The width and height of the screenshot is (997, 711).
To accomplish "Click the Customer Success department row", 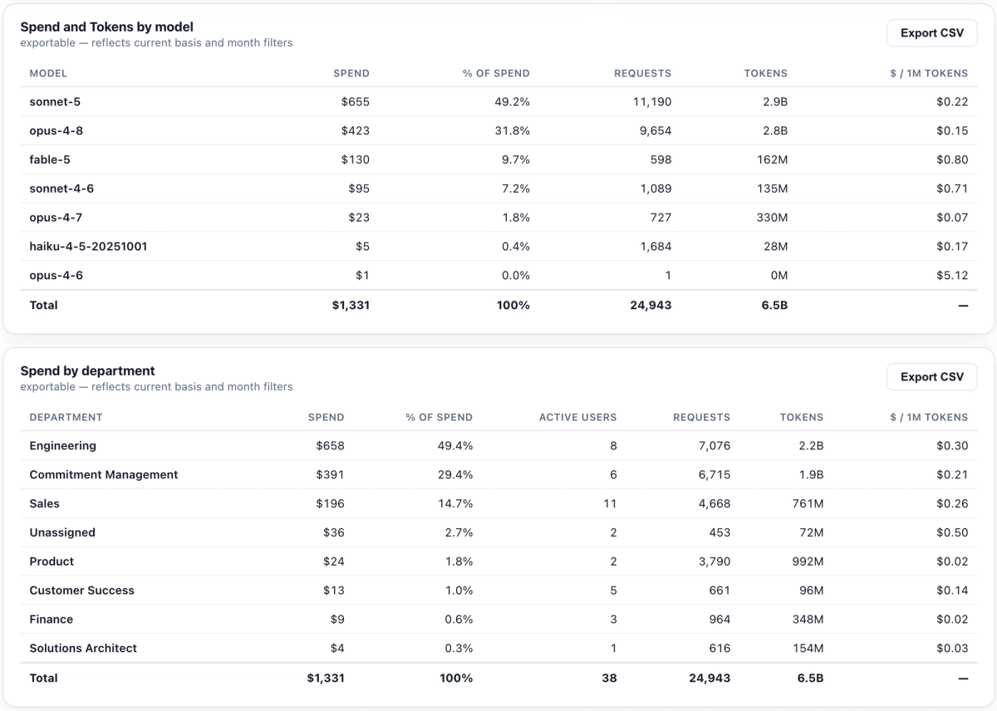I will [x=498, y=591].
